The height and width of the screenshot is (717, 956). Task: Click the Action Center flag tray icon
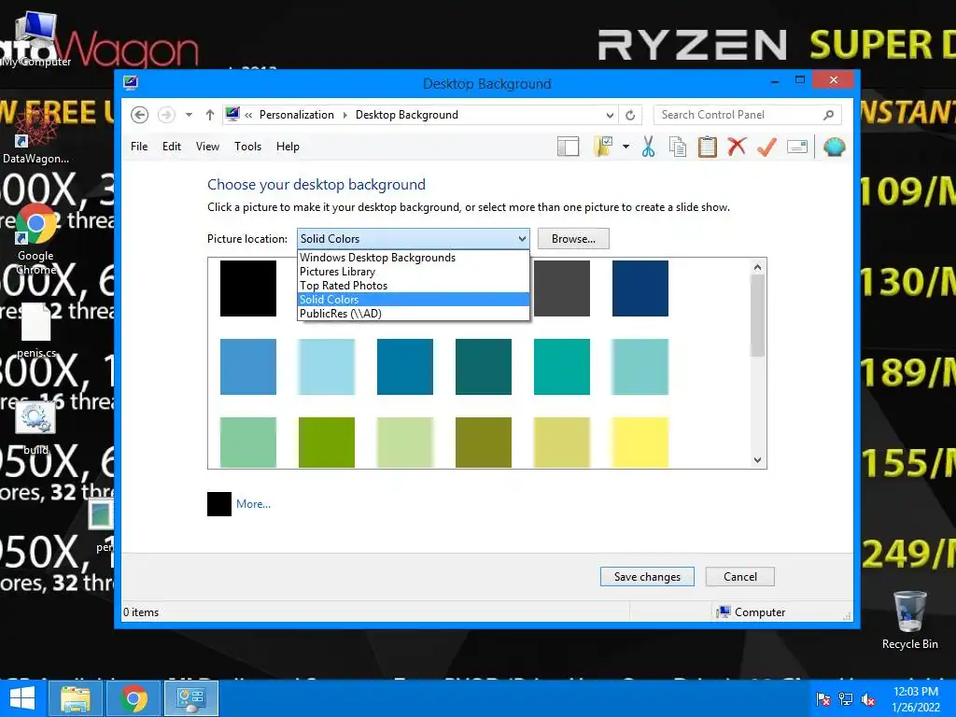tap(823, 699)
